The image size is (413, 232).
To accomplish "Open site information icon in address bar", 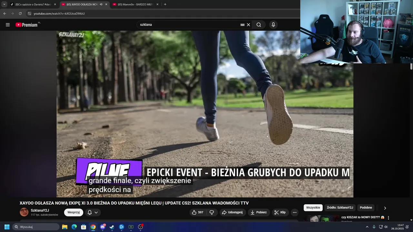I will pos(29,14).
